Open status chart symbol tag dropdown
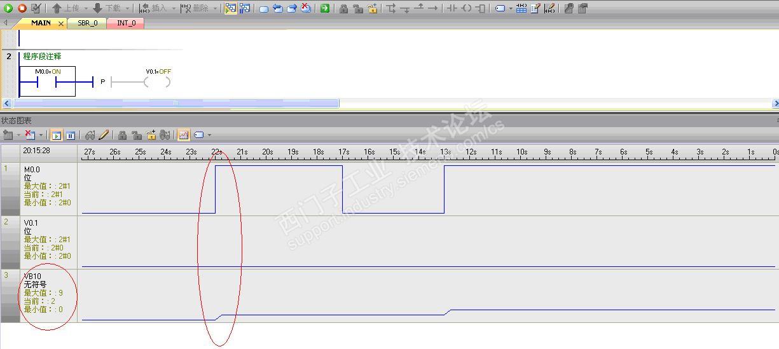The image size is (779, 349). pyautogui.click(x=209, y=135)
